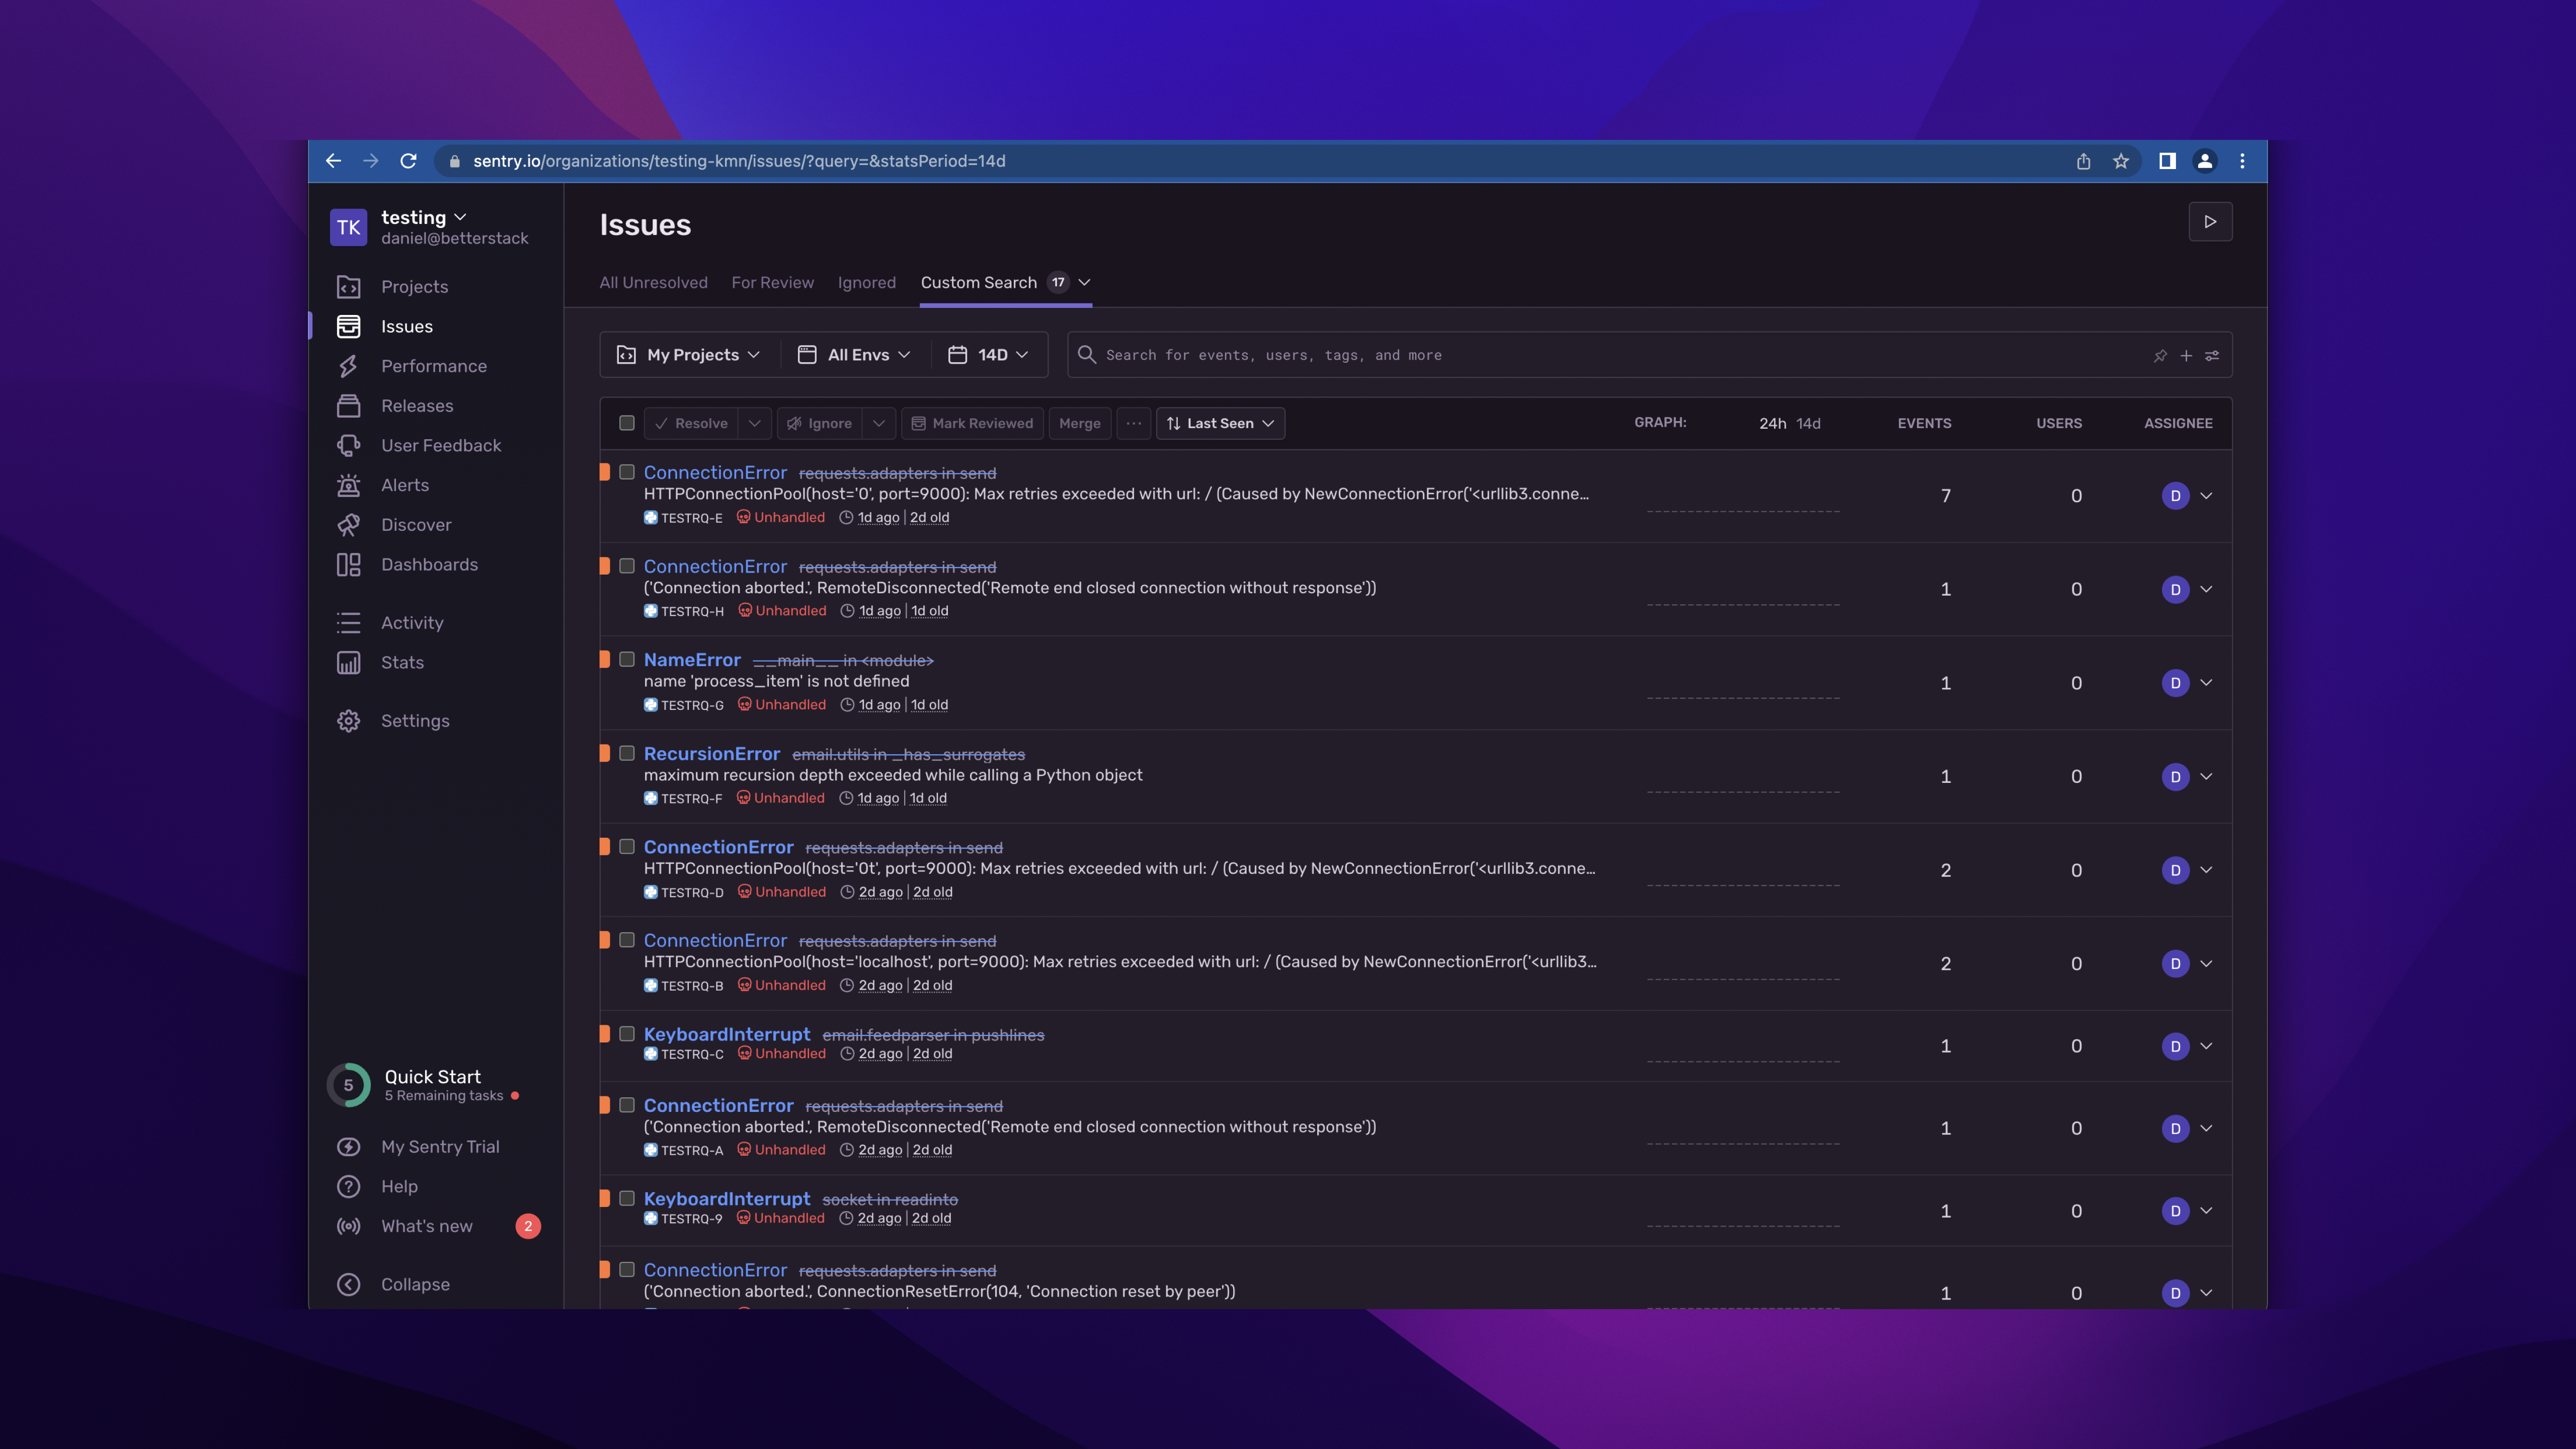Click the Discover telescope icon
Screen dimensions: 2576x1449
tap(348, 525)
